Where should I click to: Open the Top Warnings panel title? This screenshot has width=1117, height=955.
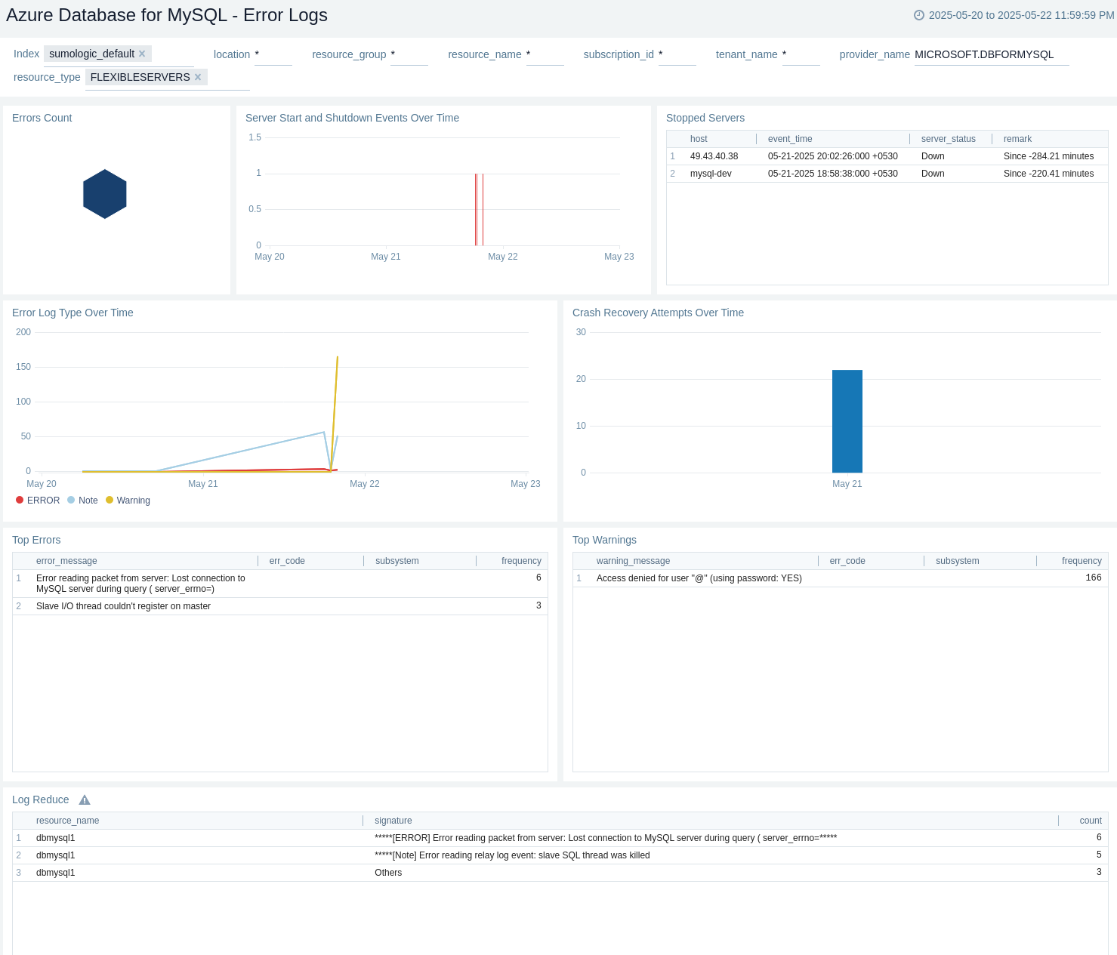tap(604, 540)
